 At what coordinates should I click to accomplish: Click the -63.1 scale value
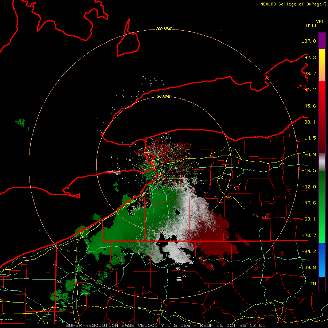click(x=309, y=219)
